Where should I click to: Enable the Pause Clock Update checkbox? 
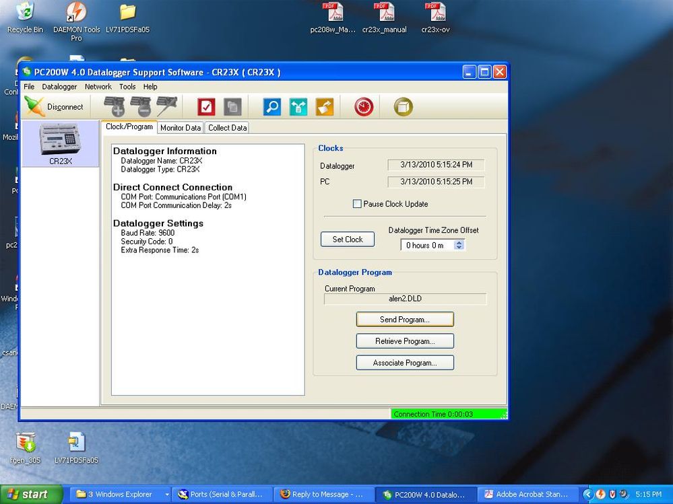357,204
